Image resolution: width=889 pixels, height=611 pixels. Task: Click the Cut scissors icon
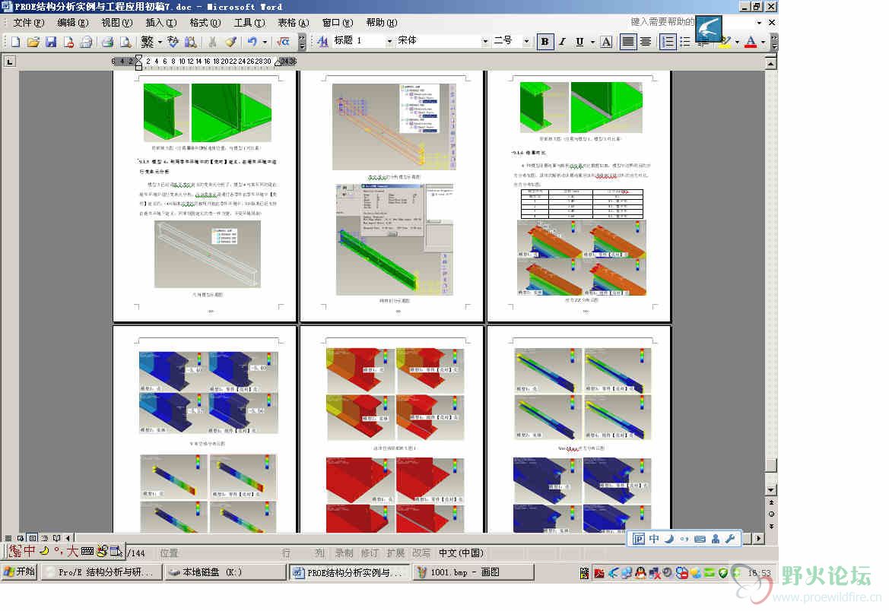(x=213, y=42)
